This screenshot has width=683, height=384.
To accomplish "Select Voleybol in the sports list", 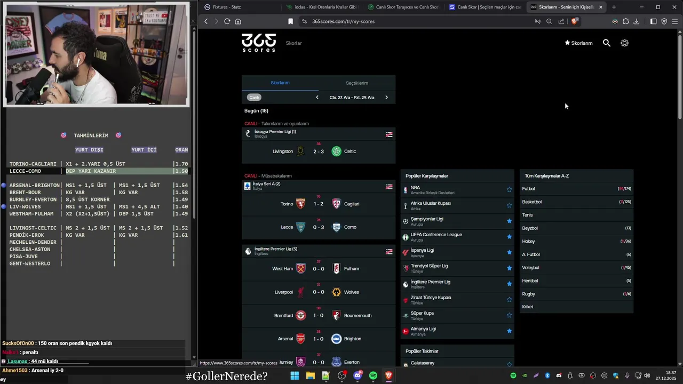I will (x=576, y=268).
